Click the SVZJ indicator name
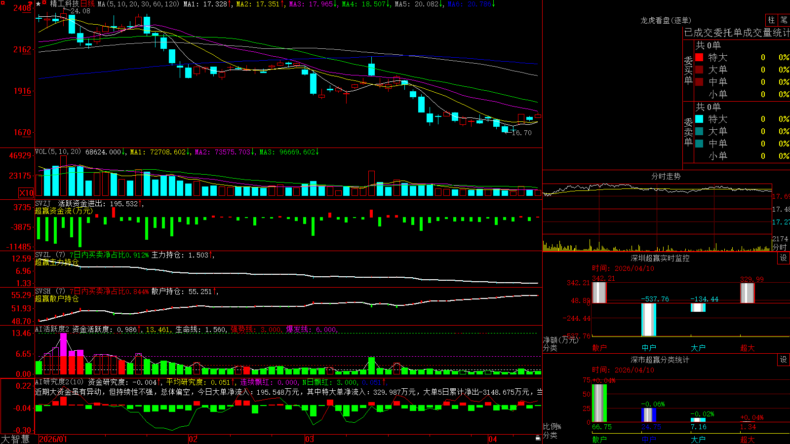This screenshot has height=444, width=790. (x=43, y=204)
